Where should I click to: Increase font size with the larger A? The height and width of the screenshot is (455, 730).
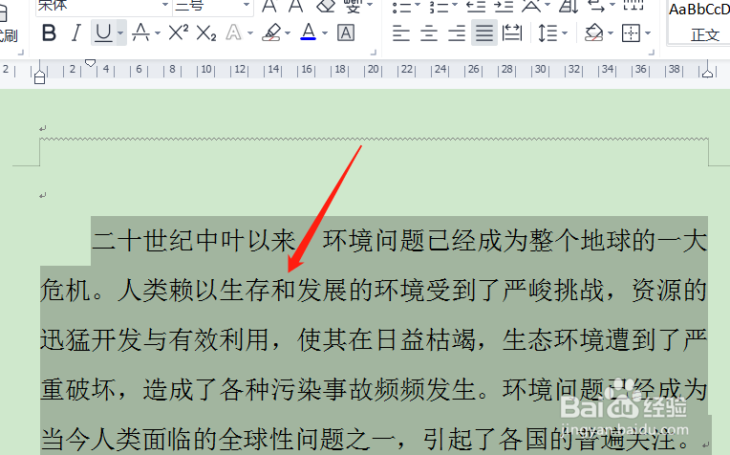pyautogui.click(x=269, y=6)
